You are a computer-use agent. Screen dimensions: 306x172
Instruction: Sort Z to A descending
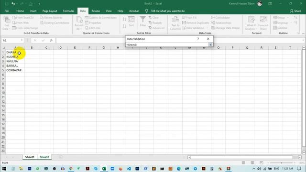tap(124, 26)
